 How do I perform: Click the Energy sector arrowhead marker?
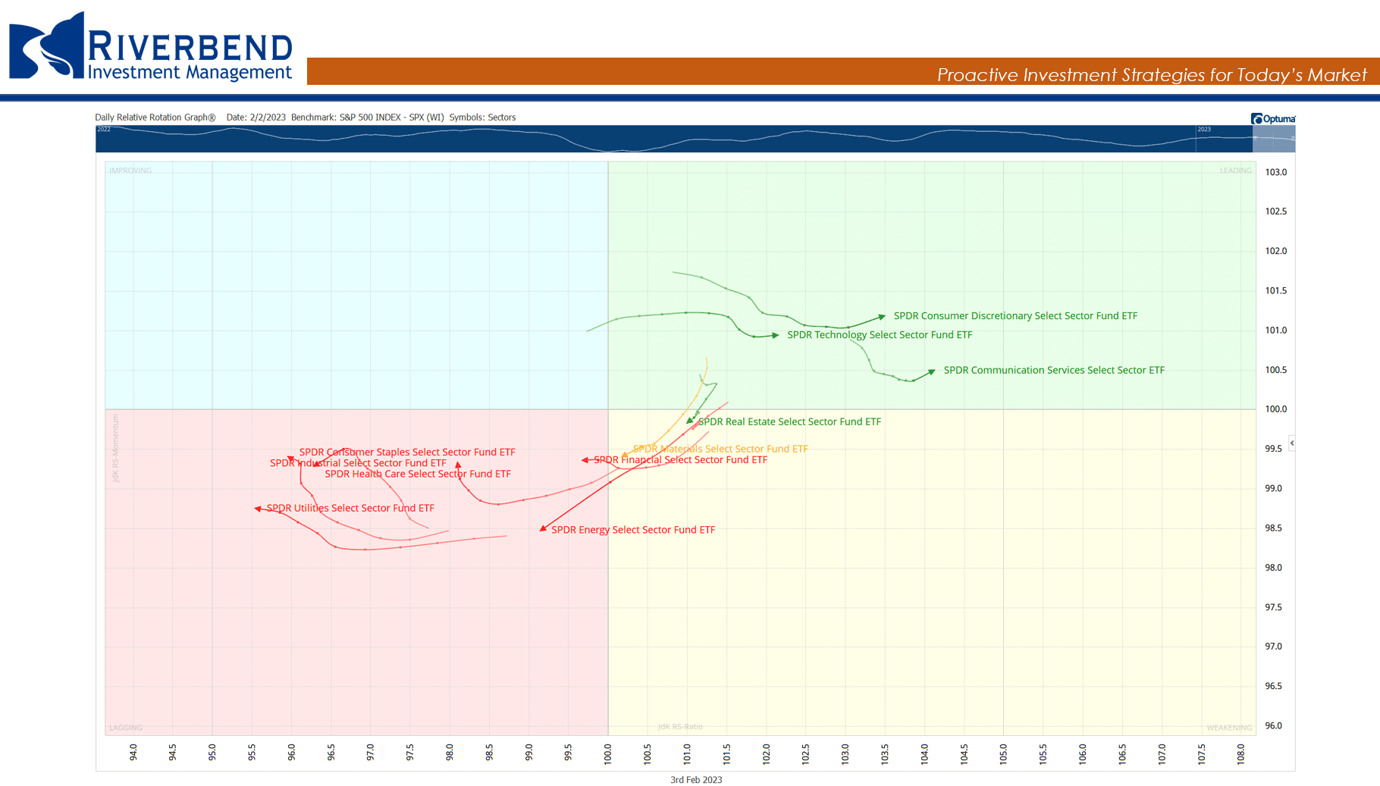point(543,528)
